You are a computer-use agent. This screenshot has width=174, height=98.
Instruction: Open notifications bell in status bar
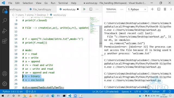coord(170,91)
